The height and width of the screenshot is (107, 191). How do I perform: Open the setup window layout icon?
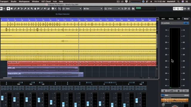(185, 9)
